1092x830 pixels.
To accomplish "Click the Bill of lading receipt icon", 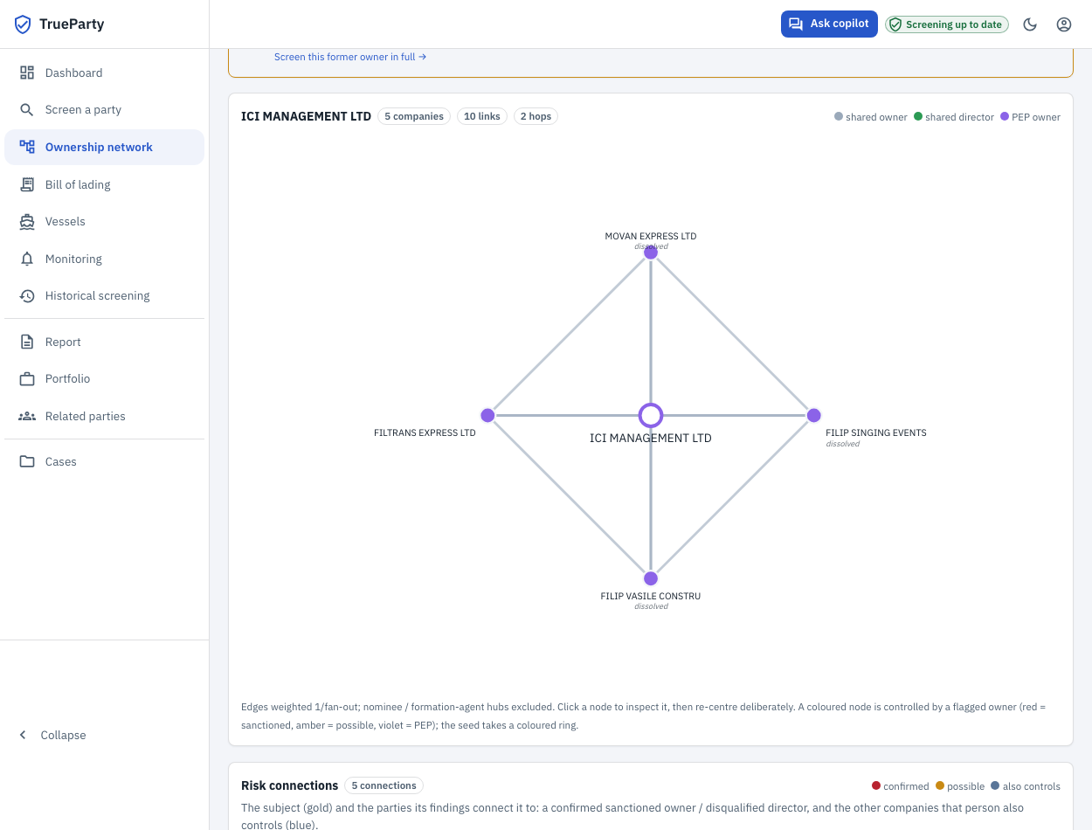I will coord(27,184).
